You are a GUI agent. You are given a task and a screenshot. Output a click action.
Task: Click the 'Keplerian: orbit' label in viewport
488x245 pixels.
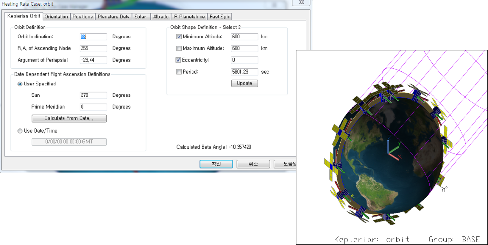pos(372,239)
